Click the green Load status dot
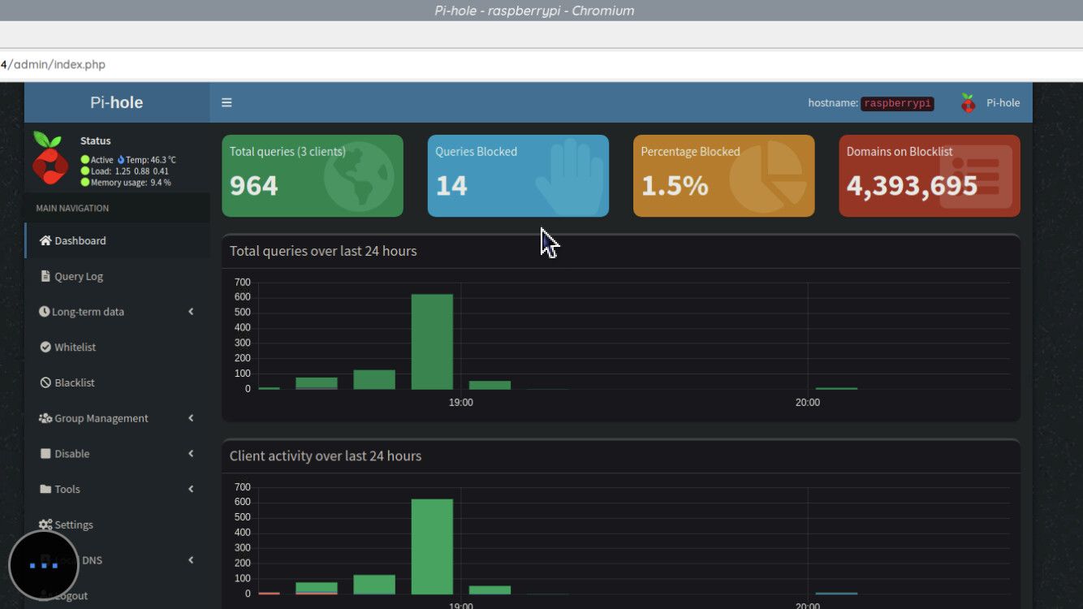Viewport: 1083px width, 609px height. click(x=85, y=171)
